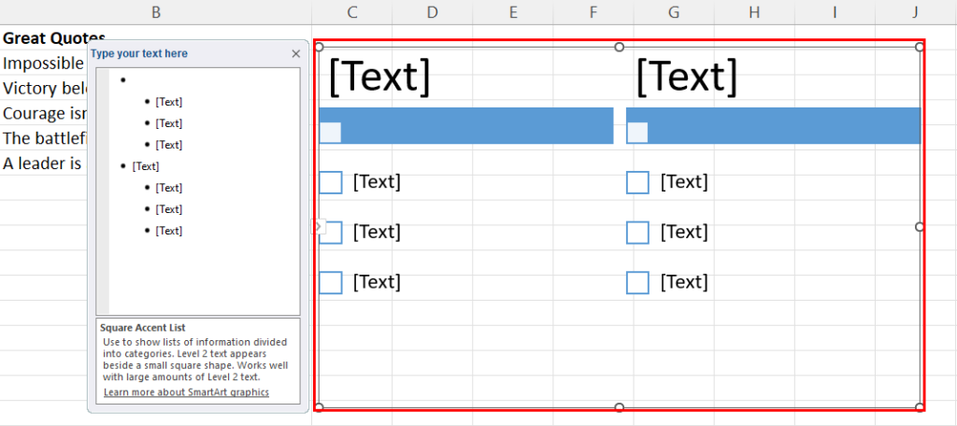Click the small square in left blue bar

point(330,133)
